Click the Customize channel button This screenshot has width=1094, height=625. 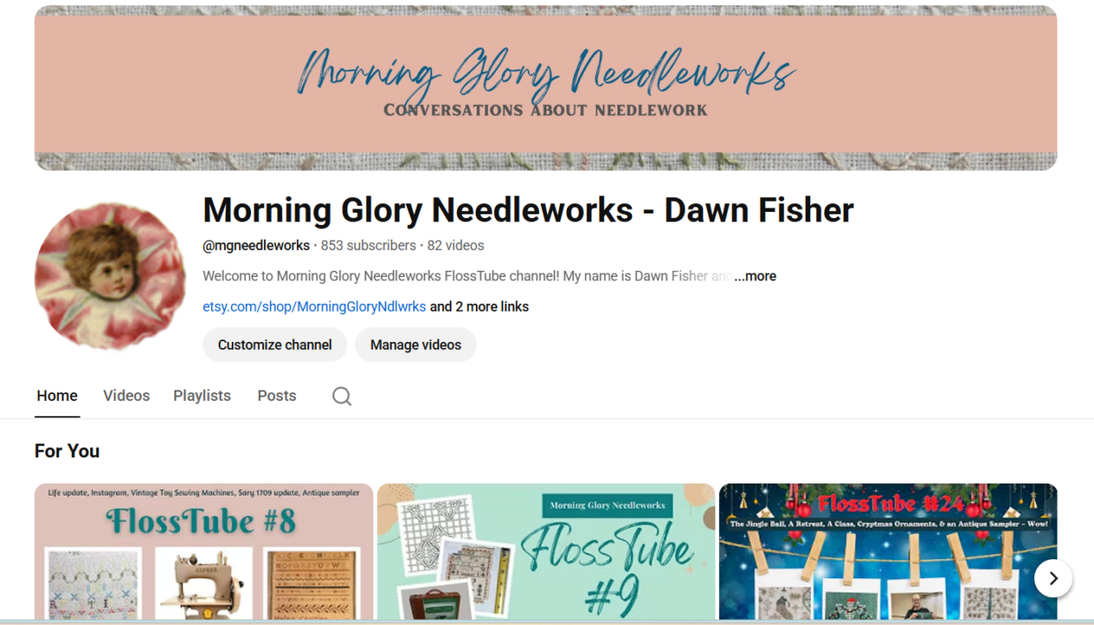274,345
